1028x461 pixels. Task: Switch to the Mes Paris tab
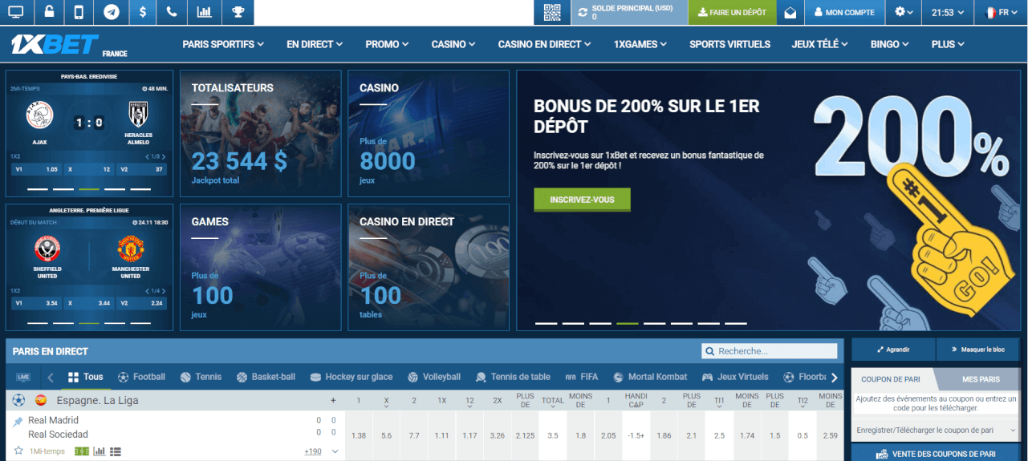[x=979, y=379]
